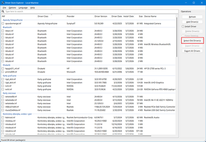
Task: Click the Refresh button
Action: [x=192, y=17]
